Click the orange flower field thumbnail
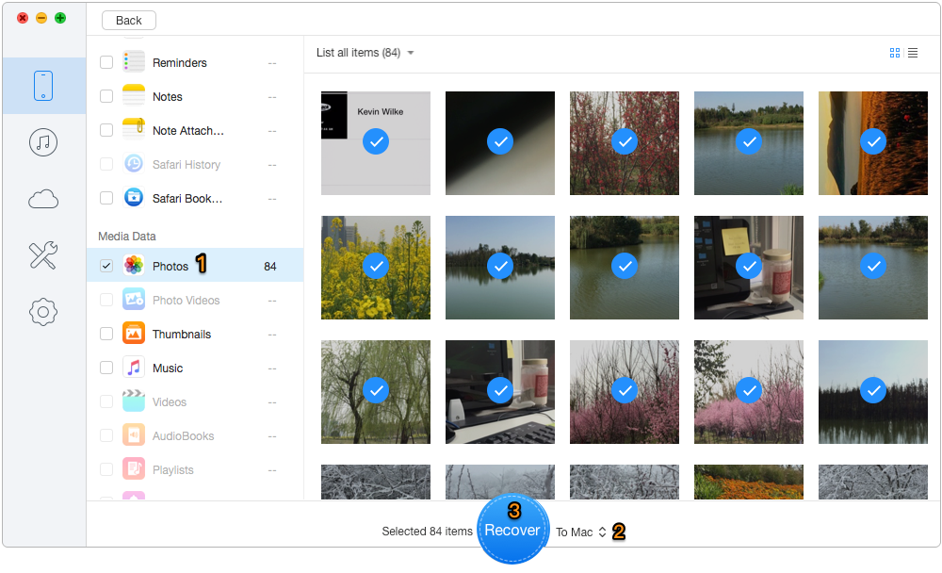 [749, 483]
